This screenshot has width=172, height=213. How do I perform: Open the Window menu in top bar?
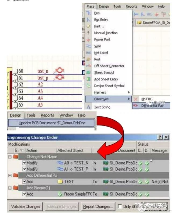tap(148, 6)
